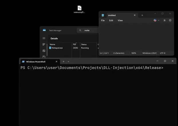The width and height of the screenshot is (178, 126).
Task: Open PowerShell new tab profile dropdown arrow
Action: 68,62
